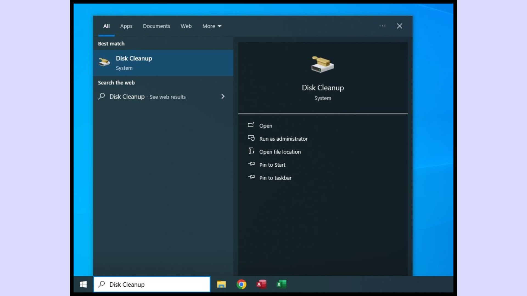Click the Search the web heading
The height and width of the screenshot is (296, 527).
point(116,83)
